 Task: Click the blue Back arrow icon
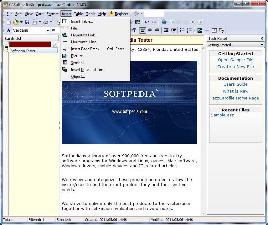pos(164,22)
